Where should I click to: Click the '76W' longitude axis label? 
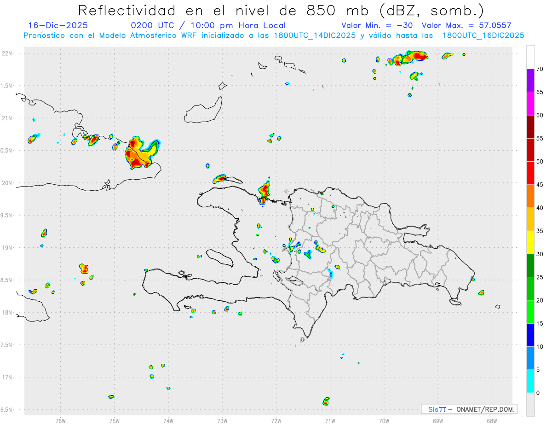pyautogui.click(x=60, y=421)
